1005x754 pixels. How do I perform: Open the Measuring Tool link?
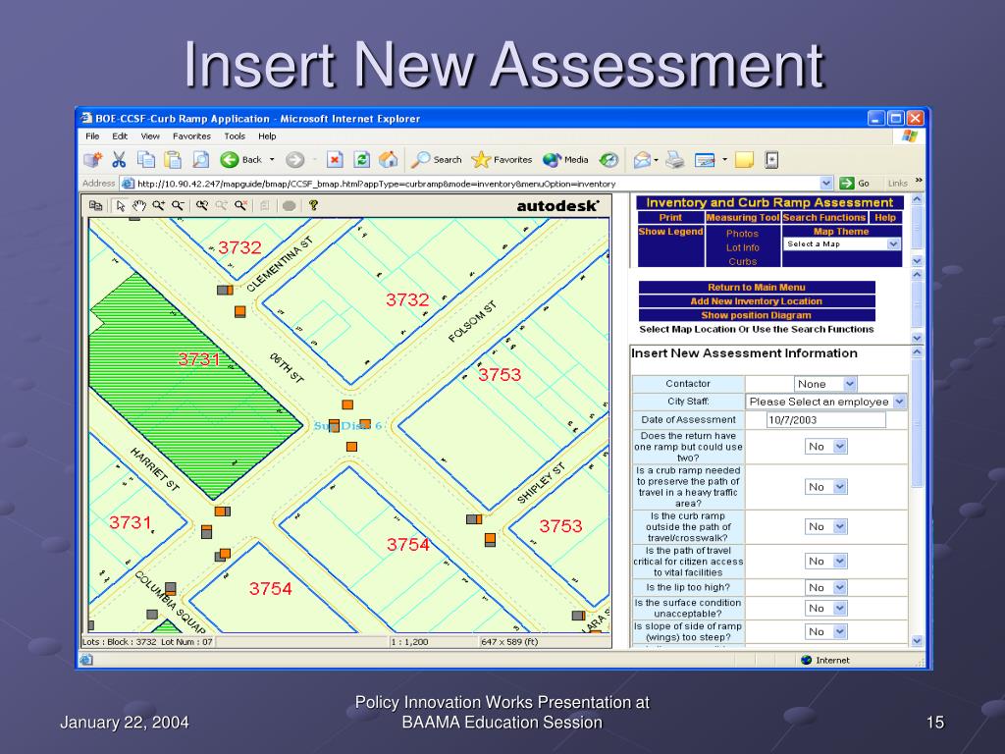click(x=743, y=217)
